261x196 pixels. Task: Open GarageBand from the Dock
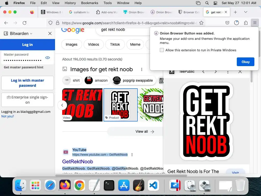[138, 185]
